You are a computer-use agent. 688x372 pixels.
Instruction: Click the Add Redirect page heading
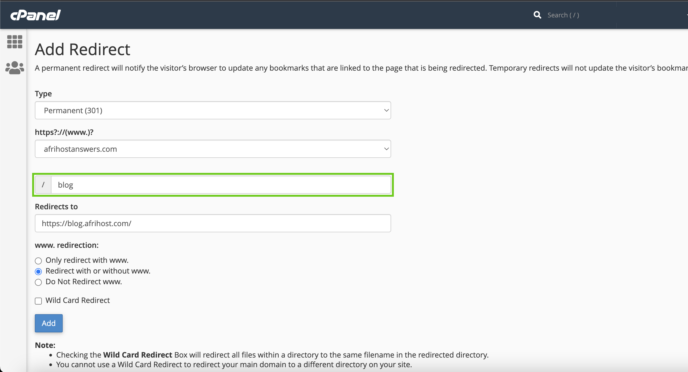[83, 50]
